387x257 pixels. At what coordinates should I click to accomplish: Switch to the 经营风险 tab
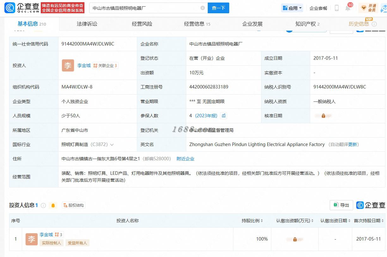pyautogui.click(x=142, y=24)
